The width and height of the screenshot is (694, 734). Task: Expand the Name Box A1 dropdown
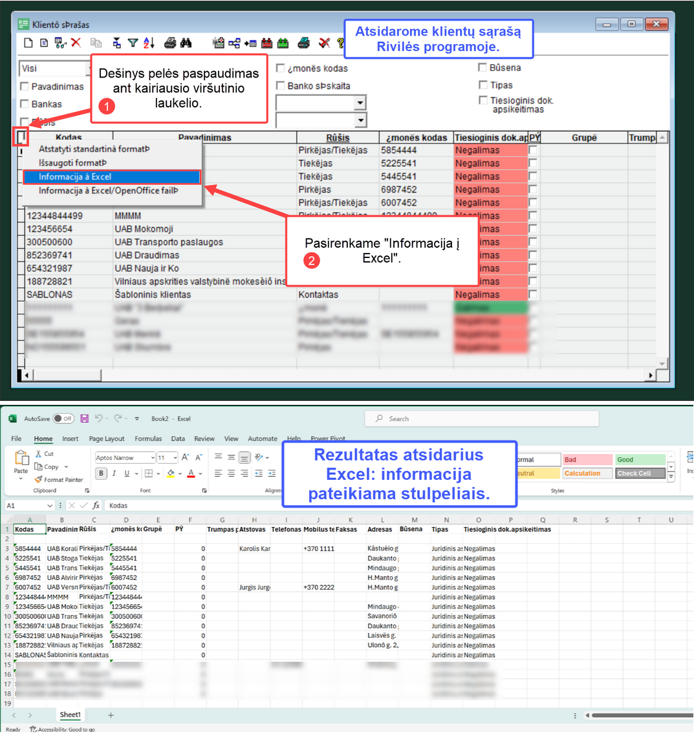pos(50,506)
